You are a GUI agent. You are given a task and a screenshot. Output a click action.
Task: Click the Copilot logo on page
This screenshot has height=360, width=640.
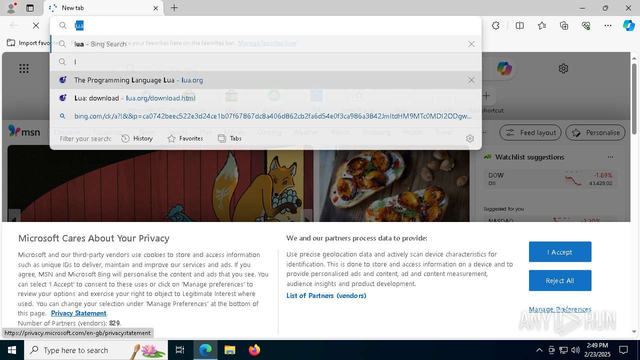click(504, 68)
